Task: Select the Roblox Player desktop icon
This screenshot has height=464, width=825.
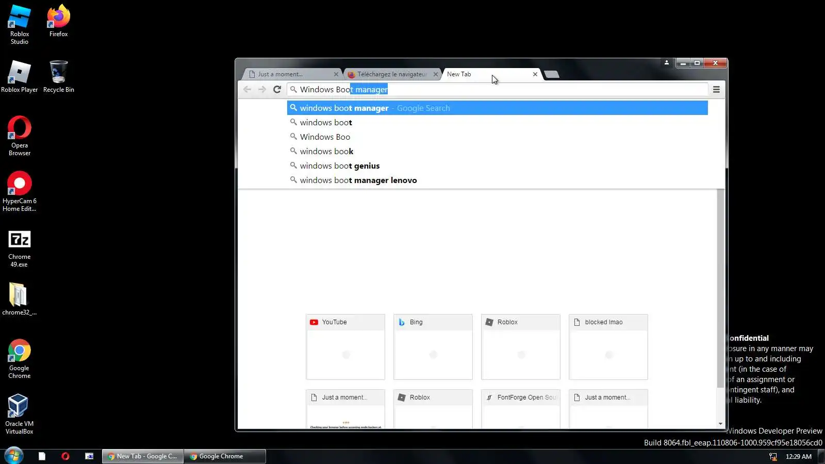Action: pyautogui.click(x=19, y=76)
